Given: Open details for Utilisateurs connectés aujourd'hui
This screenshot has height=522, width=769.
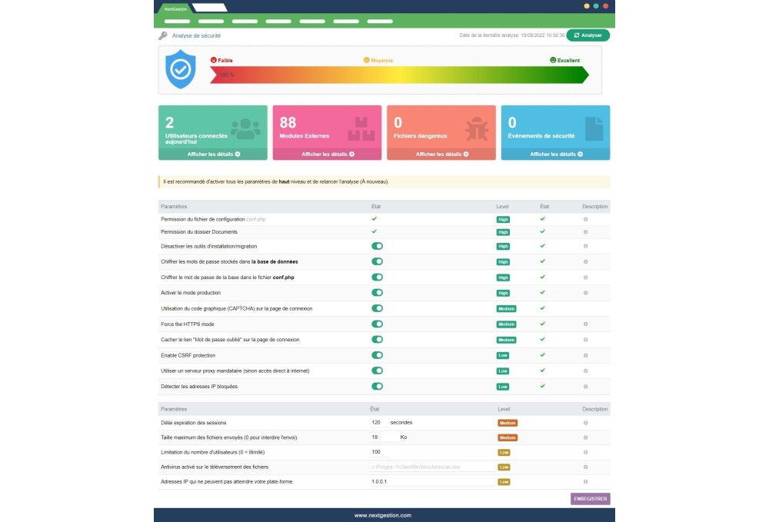Looking at the screenshot, I should pos(213,154).
